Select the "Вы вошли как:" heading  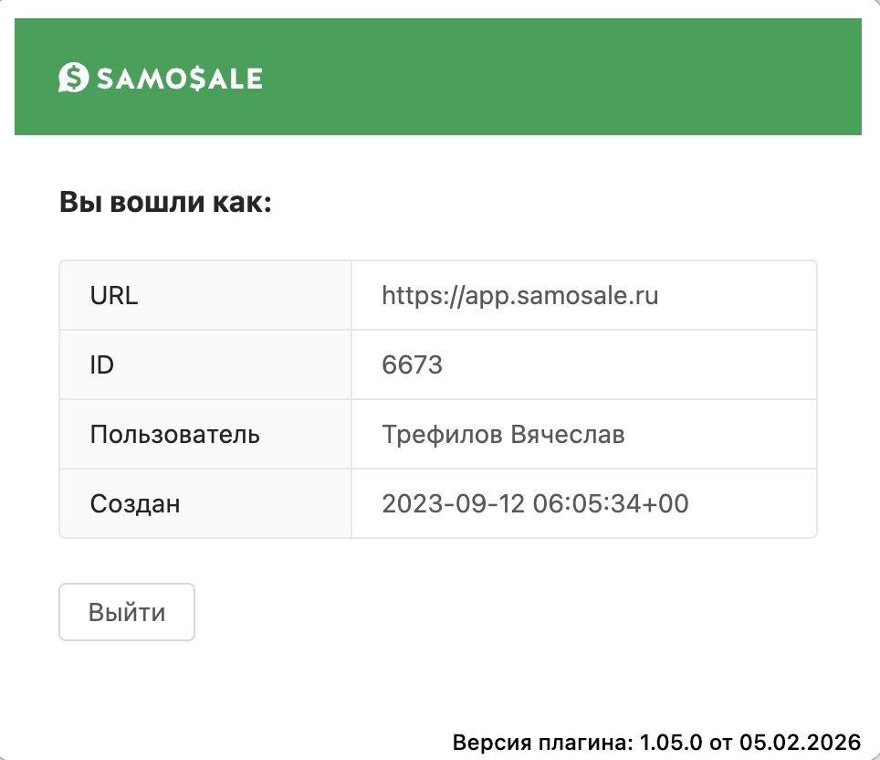166,202
